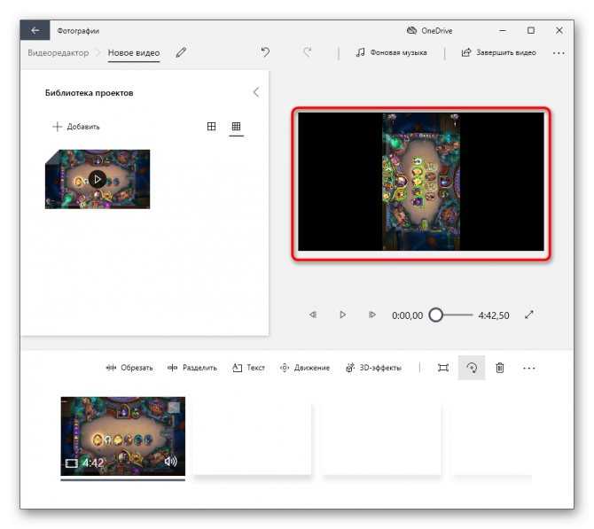This screenshot has height=529, width=594.
Task: Undo the last action
Action: (x=265, y=52)
